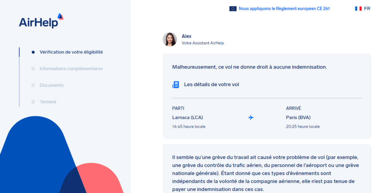This screenshot has width=375, height=193.
Task: Click the 20:25 heure locale arrival time
Action: pyautogui.click(x=303, y=126)
